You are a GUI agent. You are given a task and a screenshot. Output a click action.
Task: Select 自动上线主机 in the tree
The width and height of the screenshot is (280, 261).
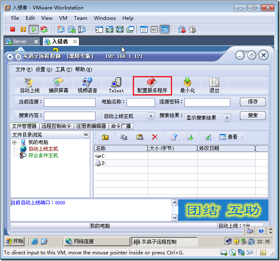coord(43,149)
